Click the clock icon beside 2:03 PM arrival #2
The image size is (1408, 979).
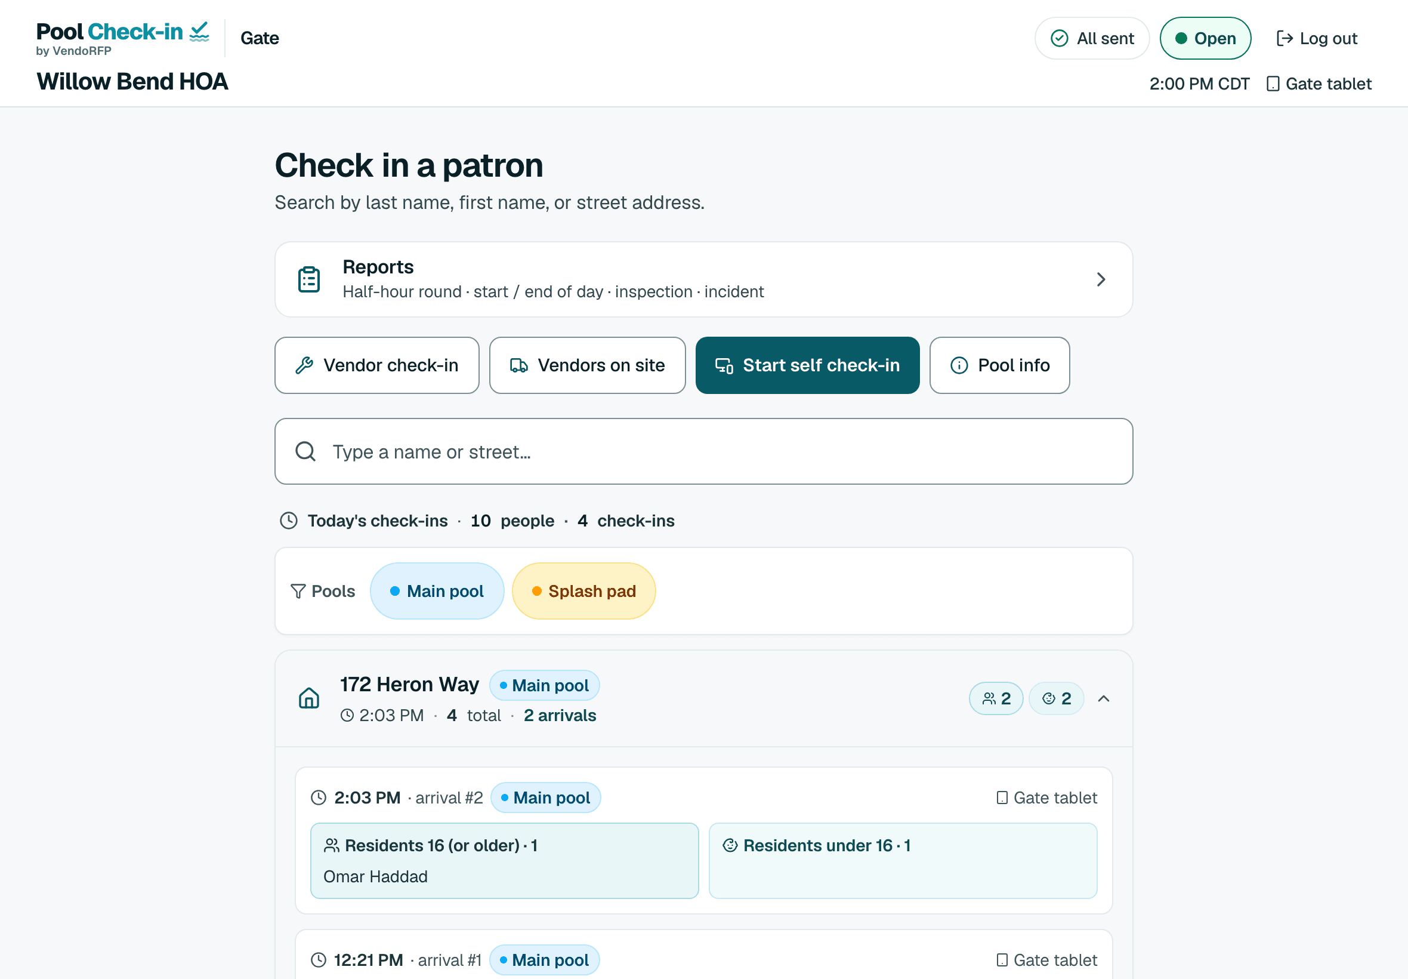(319, 798)
